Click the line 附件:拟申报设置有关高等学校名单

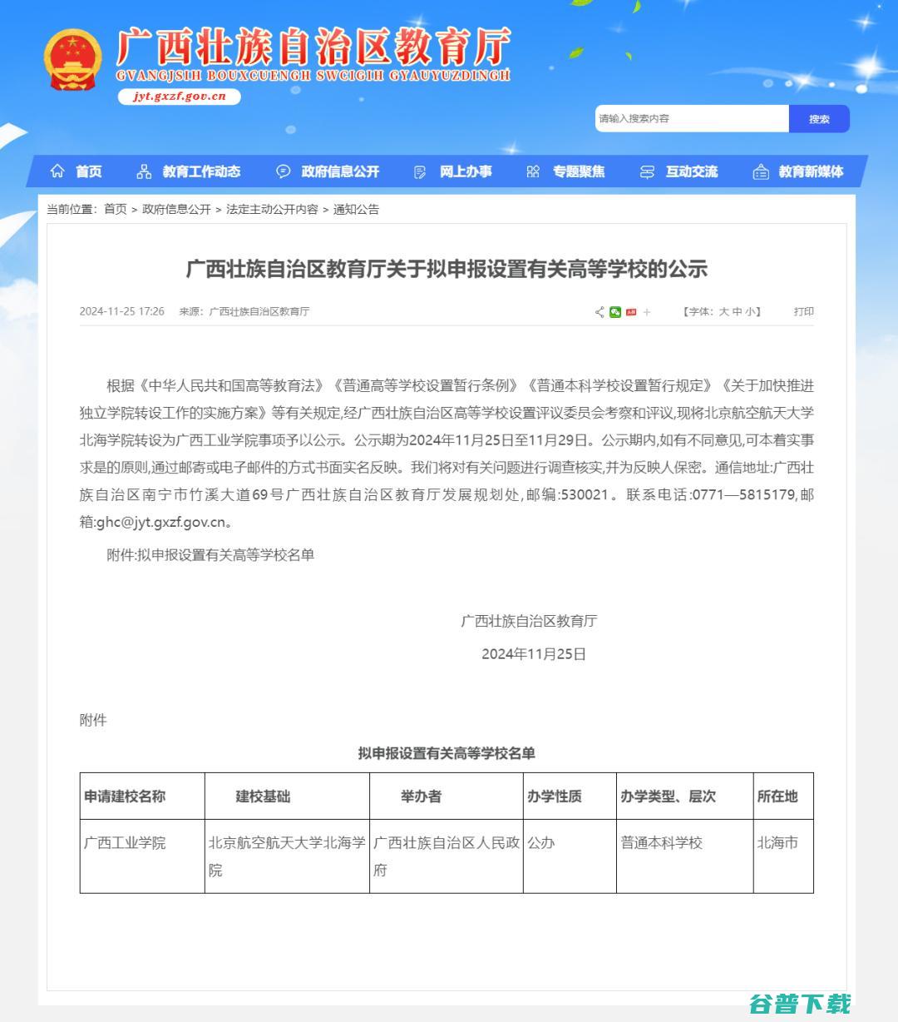(x=210, y=555)
